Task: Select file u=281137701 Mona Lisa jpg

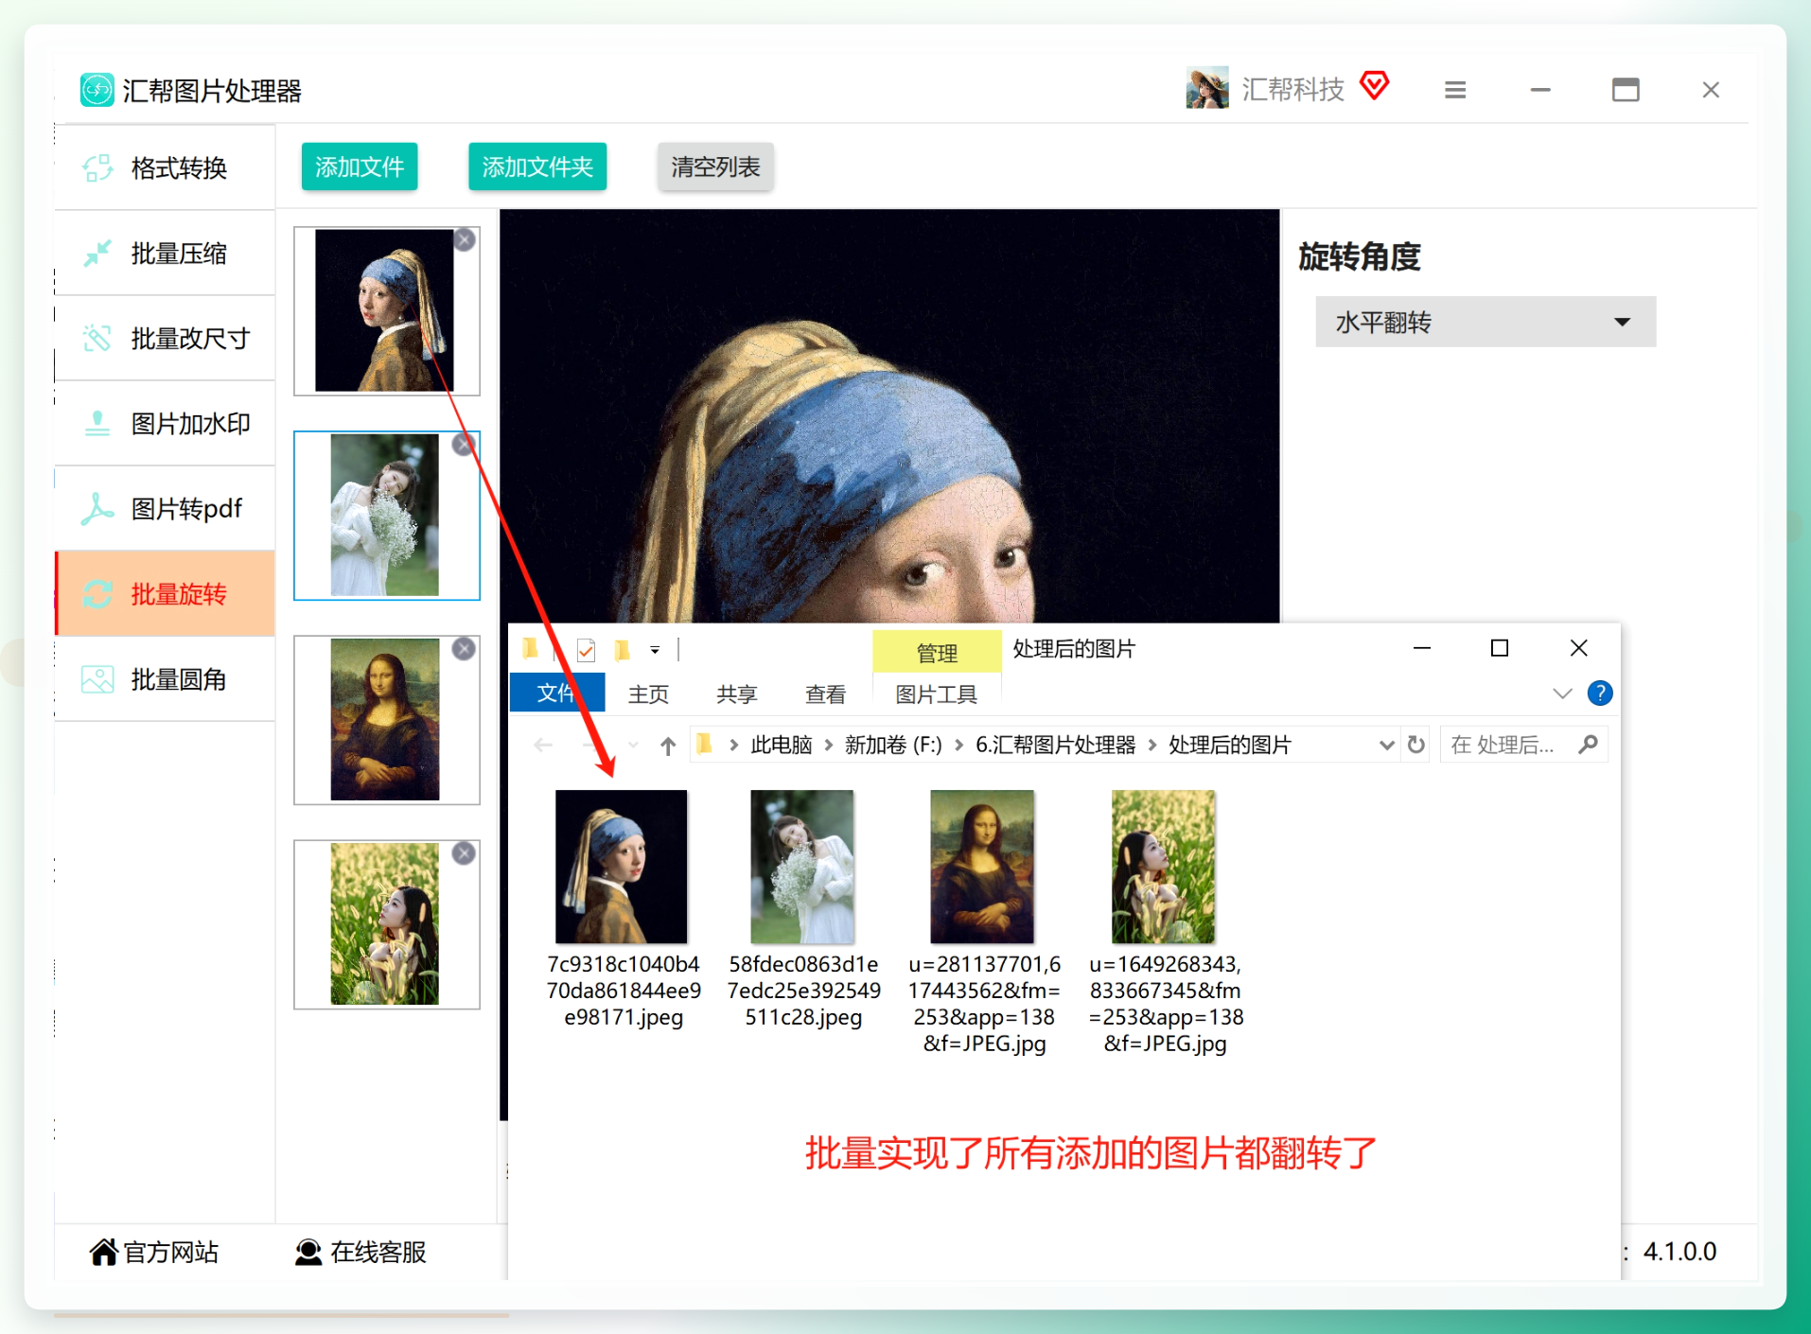Action: pos(984,922)
